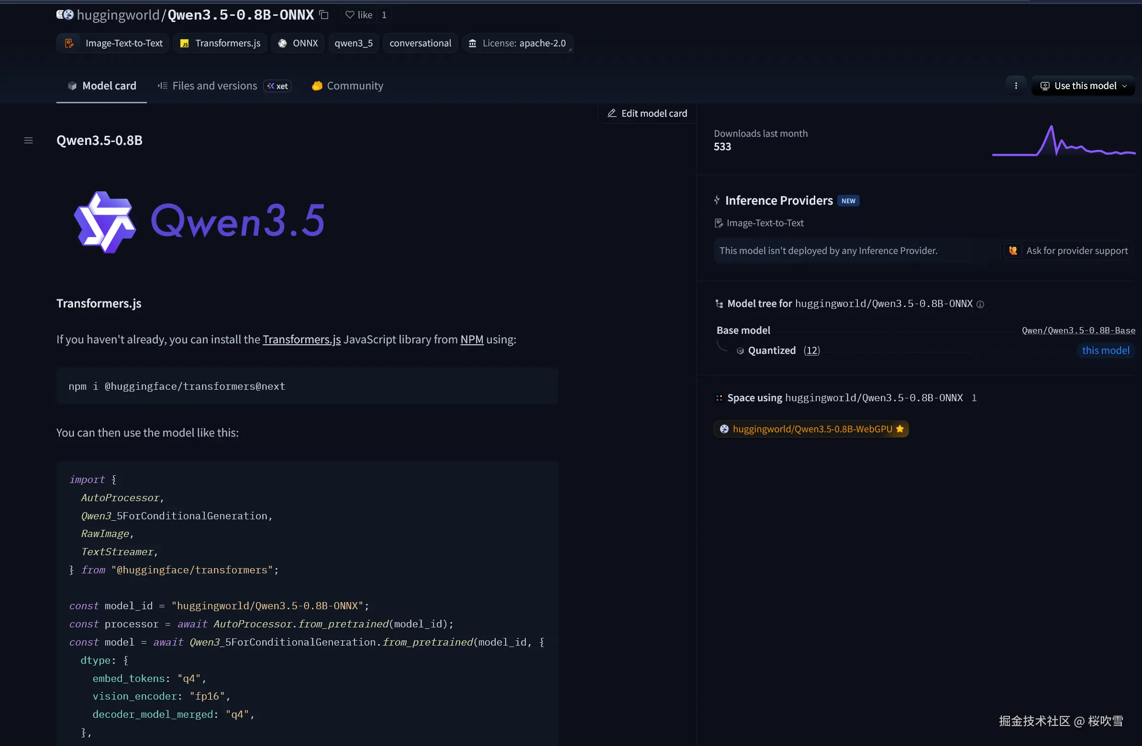Image resolution: width=1142 pixels, height=746 pixels.
Task: Click the three-dot more options icon
Action: (1016, 86)
